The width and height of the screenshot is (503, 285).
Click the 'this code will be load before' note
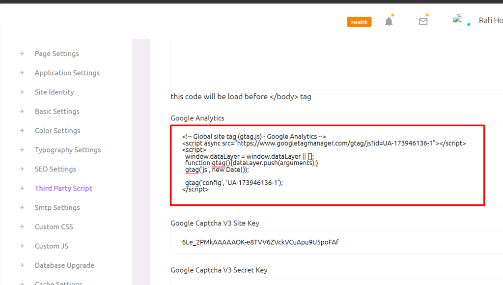click(241, 97)
